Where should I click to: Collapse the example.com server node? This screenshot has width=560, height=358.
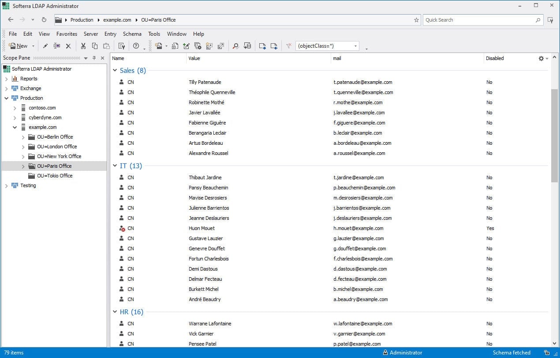pos(15,127)
